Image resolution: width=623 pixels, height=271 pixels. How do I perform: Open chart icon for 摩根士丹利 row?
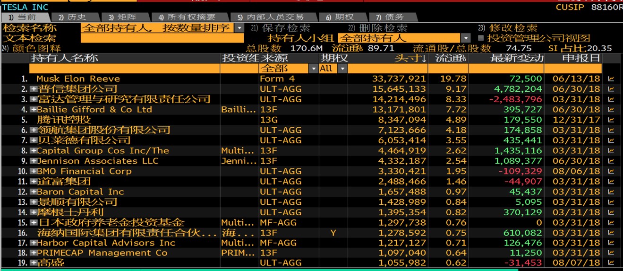point(611,212)
